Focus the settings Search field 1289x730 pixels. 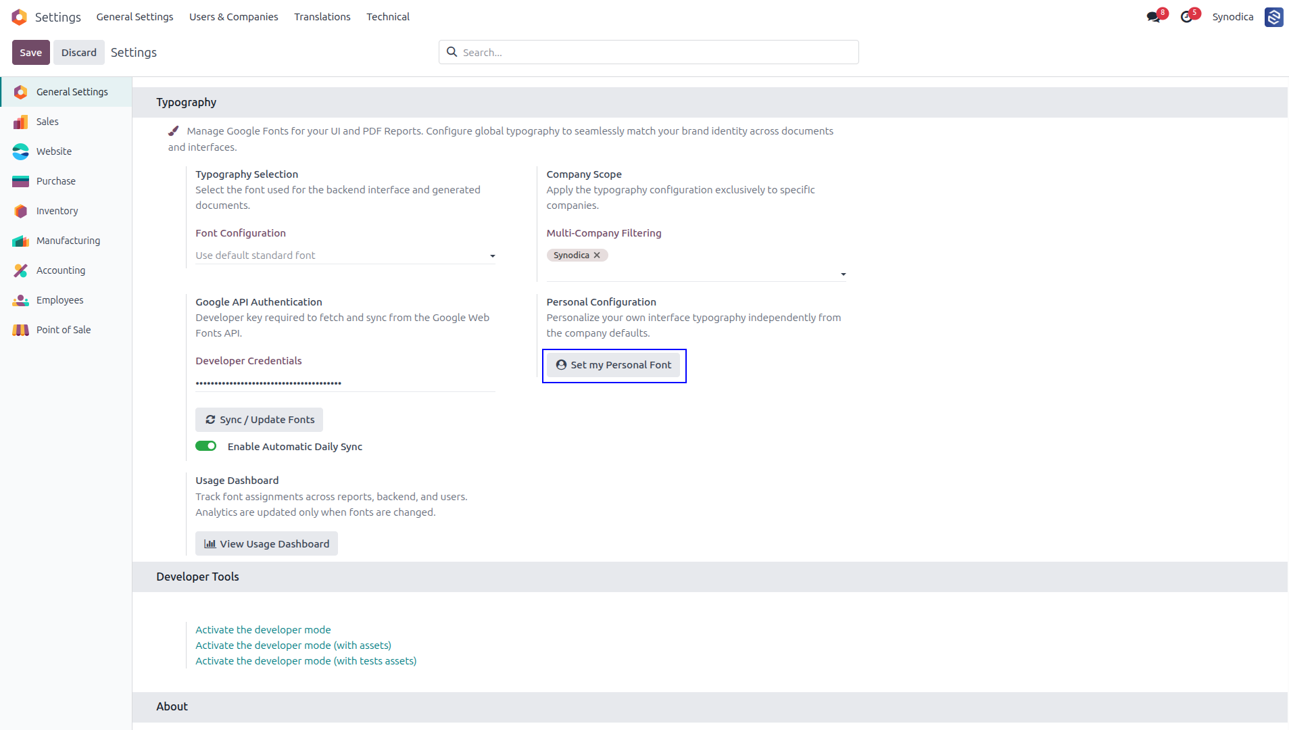click(649, 52)
